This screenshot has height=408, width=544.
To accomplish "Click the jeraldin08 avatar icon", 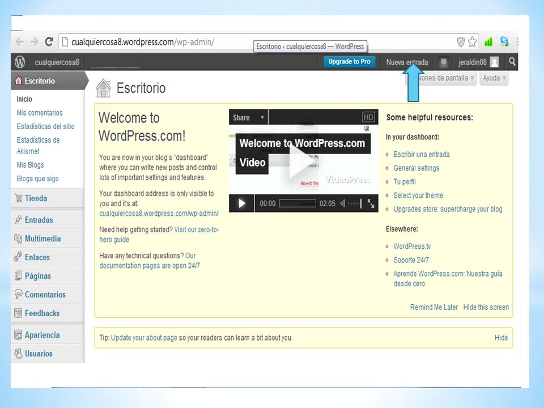I will pyautogui.click(x=494, y=62).
